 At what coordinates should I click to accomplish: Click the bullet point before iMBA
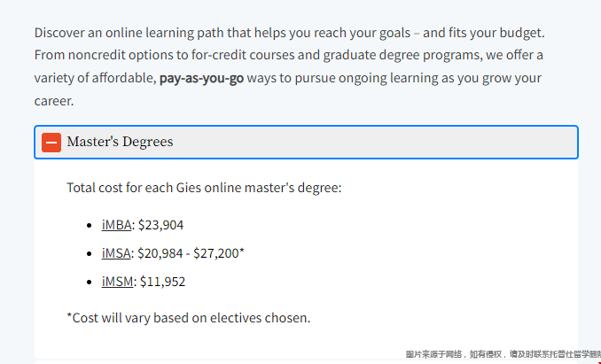90,226
